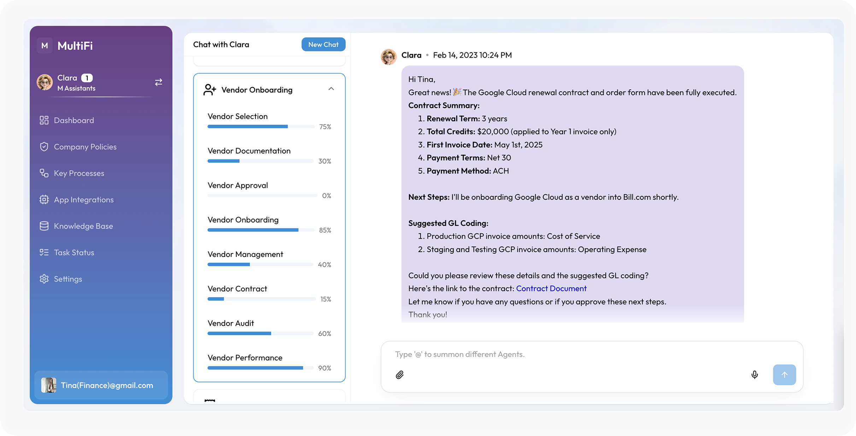Click the notification badge next to Clara
The image size is (856, 436).
(x=87, y=78)
